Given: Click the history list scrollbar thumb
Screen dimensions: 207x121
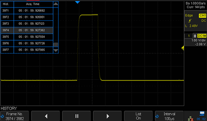Looking at the screenshot, I should point(56,45).
